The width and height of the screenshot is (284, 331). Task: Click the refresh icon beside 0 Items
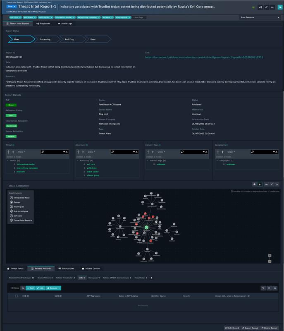tap(23, 288)
